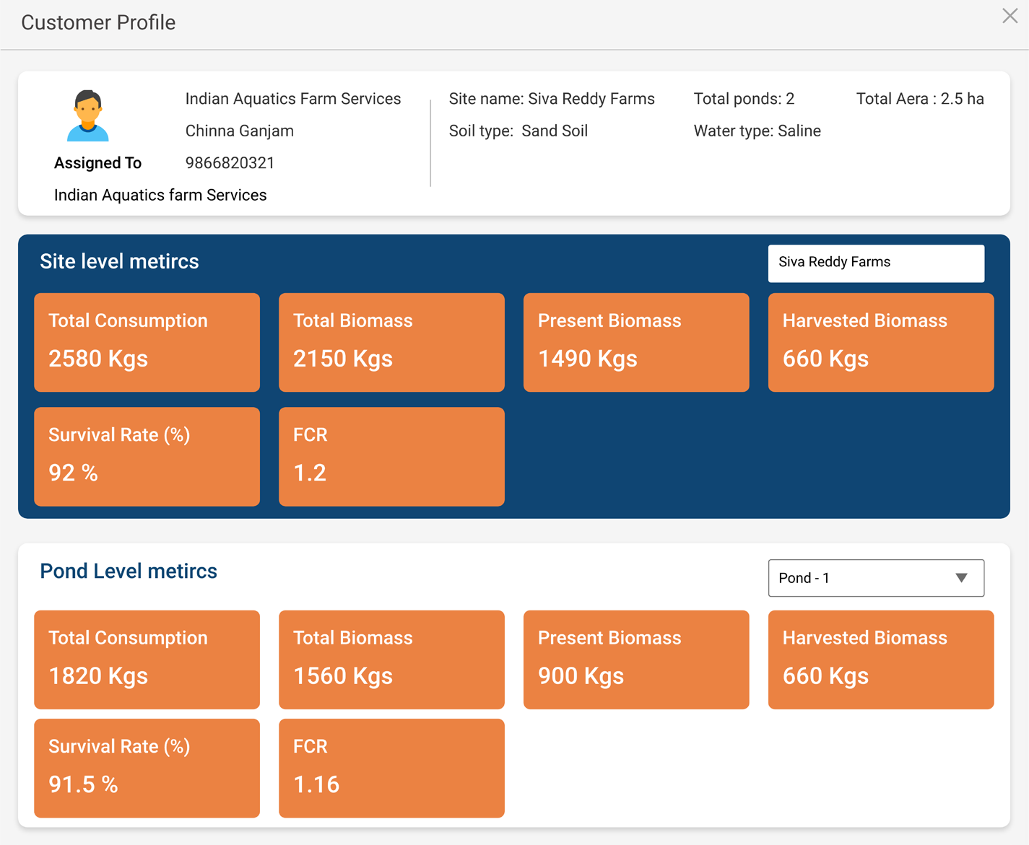Viewport: 1029px width, 845px height.
Task: Click site-level Harvested Biomass card
Action: 880,342
